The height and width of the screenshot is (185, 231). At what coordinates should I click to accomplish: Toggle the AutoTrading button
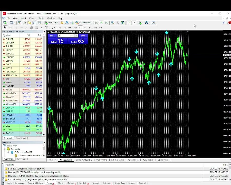[x=83, y=23]
